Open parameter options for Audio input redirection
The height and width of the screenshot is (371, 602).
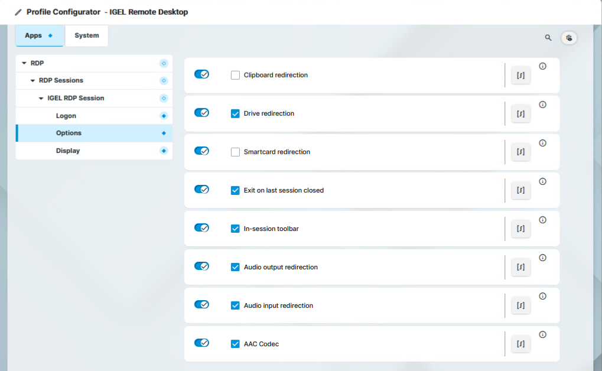520,305
